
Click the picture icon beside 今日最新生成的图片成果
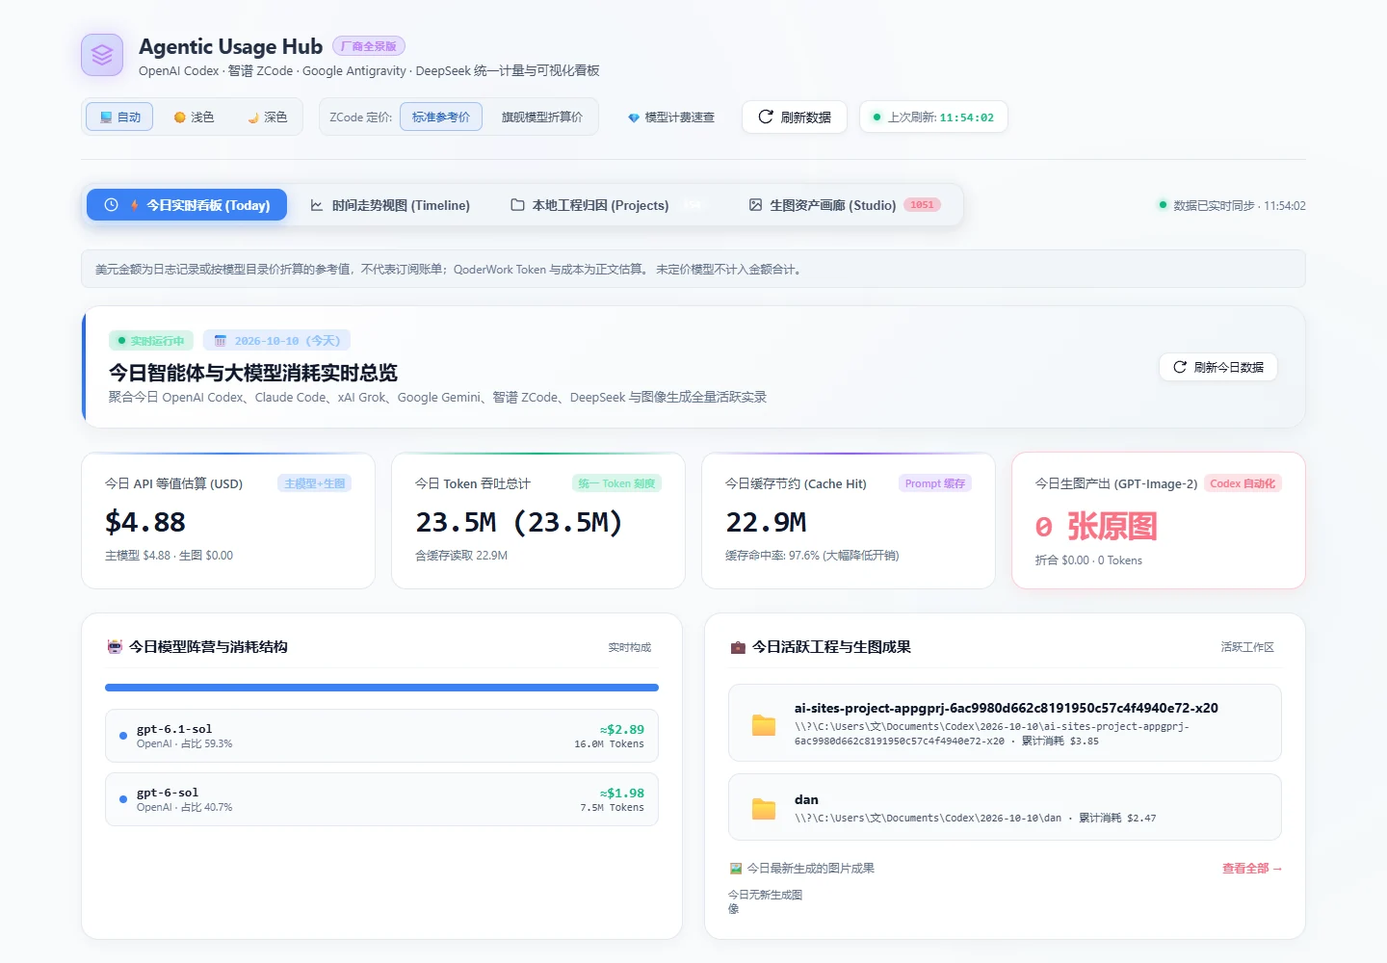coord(736,869)
